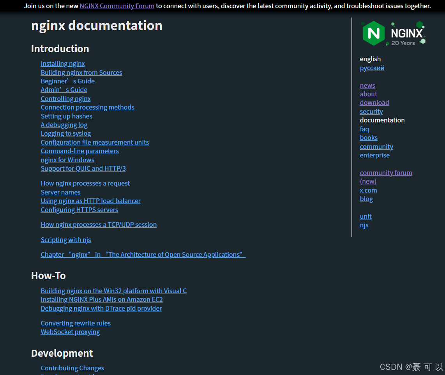Image resolution: width=445 pixels, height=375 pixels.
Task: Visit the nginx x.com link
Action: click(x=368, y=190)
